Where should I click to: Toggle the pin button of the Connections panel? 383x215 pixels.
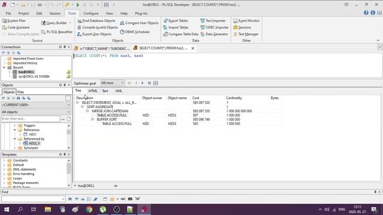coord(65,47)
